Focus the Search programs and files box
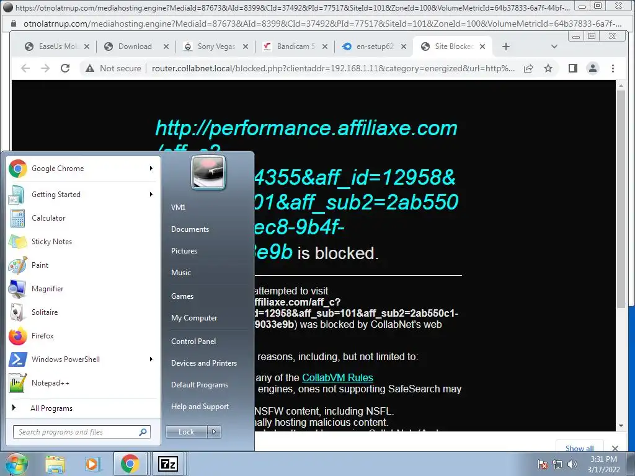This screenshot has width=635, height=476. (x=81, y=432)
